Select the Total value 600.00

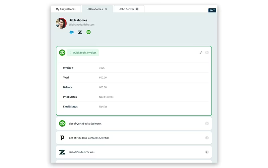(103, 78)
